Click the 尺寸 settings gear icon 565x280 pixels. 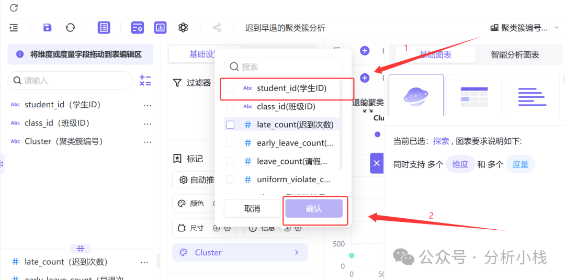[227, 228]
